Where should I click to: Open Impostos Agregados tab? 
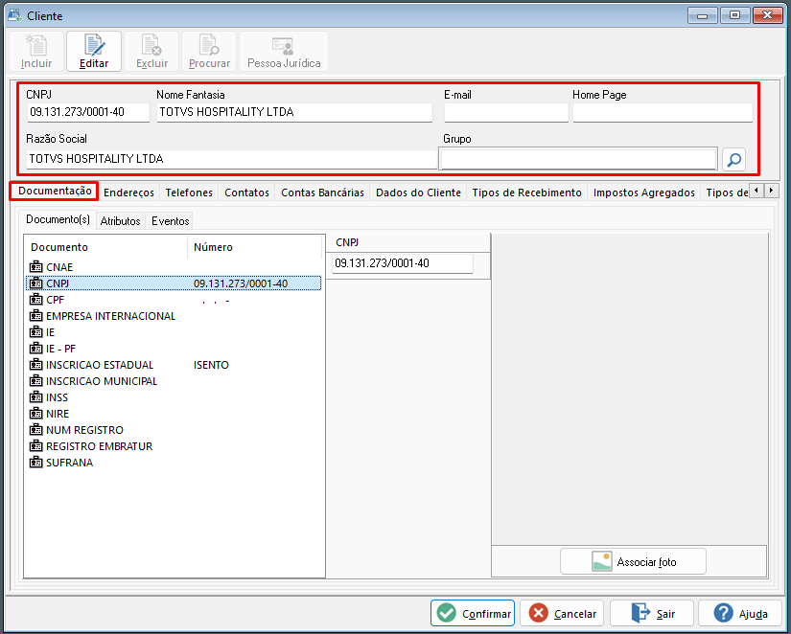tap(643, 192)
